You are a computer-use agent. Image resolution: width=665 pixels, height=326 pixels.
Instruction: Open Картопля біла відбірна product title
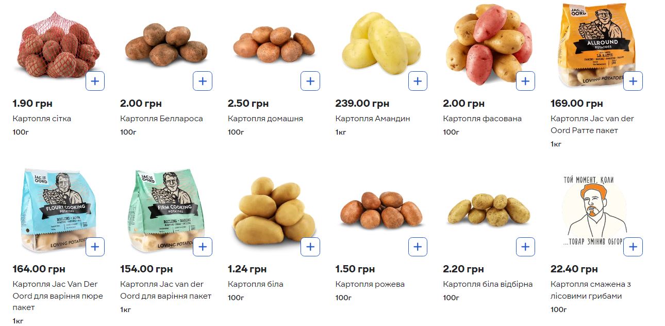487,284
